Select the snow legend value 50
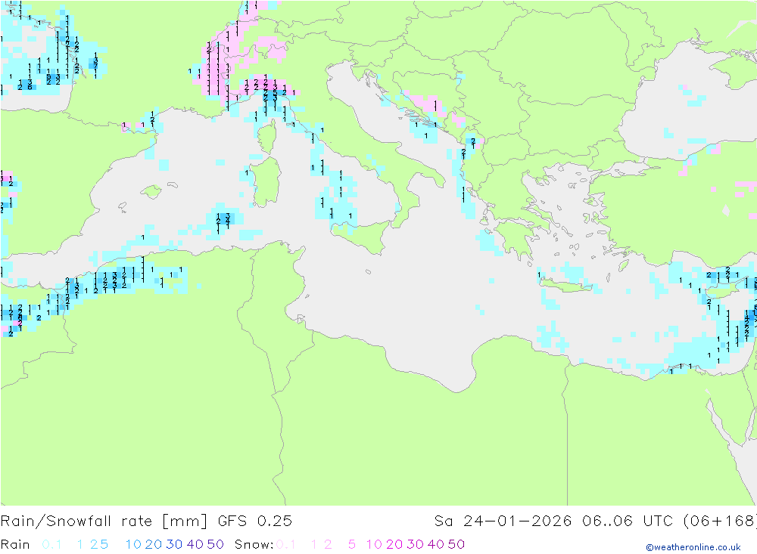757x554 pixels. coord(456,544)
